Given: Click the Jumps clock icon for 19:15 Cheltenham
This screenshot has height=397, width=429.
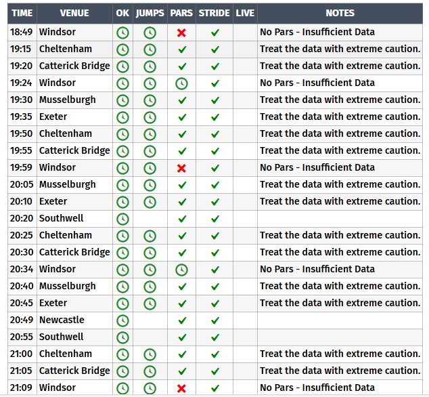Looking at the screenshot, I should tap(150, 49).
